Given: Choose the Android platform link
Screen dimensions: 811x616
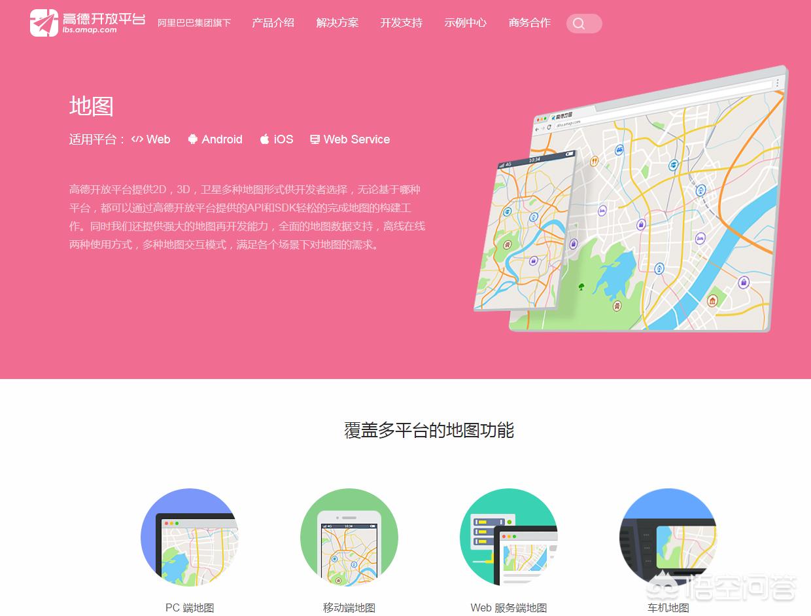Looking at the screenshot, I should point(222,139).
